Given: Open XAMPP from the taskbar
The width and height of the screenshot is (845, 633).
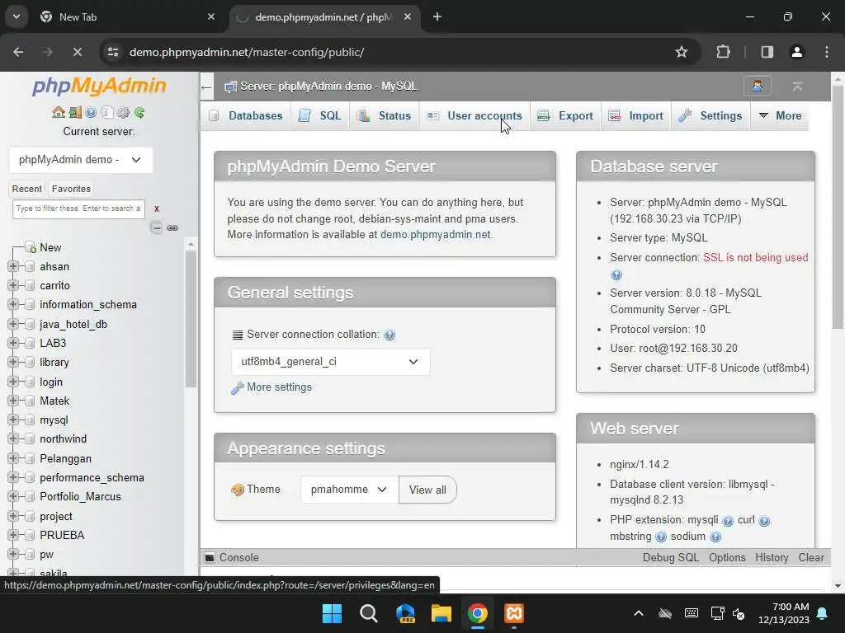Looking at the screenshot, I should [514, 613].
